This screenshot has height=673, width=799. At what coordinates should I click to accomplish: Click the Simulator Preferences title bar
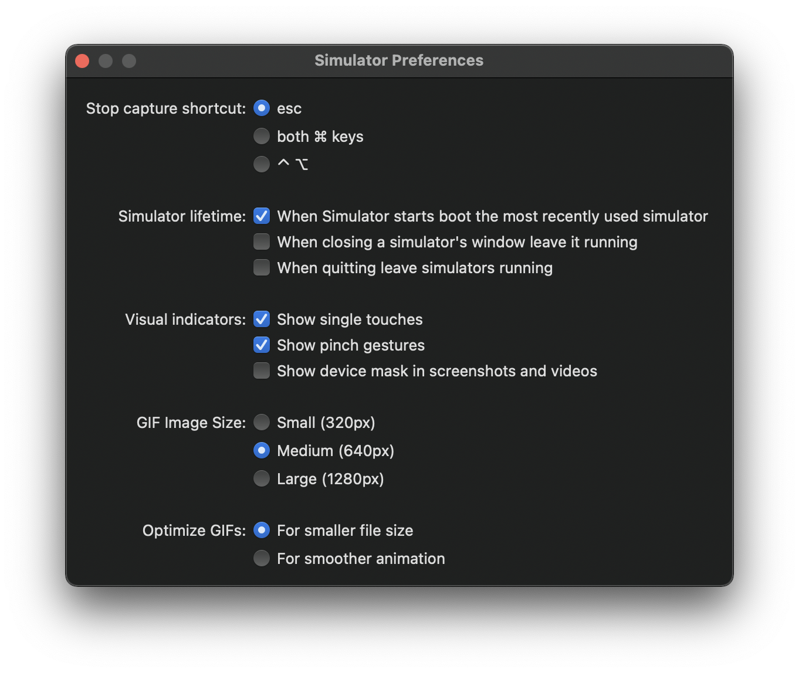click(399, 61)
